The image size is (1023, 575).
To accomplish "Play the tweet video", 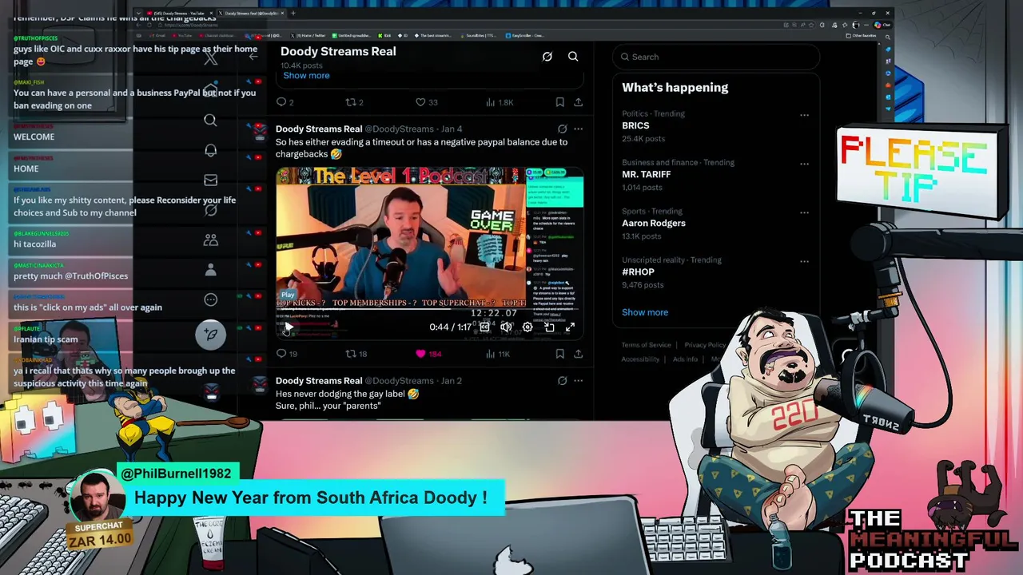I will [289, 327].
